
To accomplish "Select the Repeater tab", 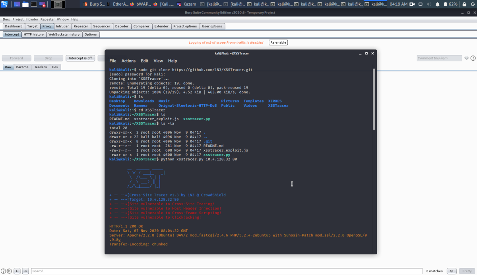I will coord(81,26).
